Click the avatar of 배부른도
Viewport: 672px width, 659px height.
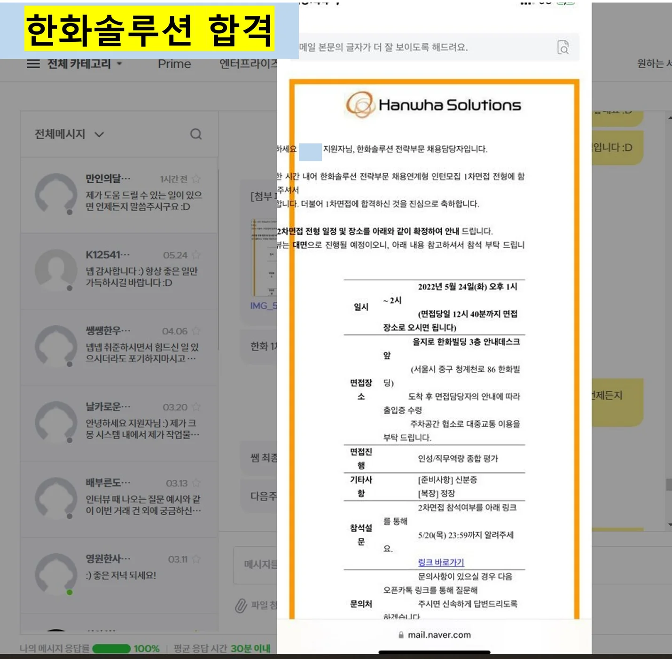click(56, 499)
